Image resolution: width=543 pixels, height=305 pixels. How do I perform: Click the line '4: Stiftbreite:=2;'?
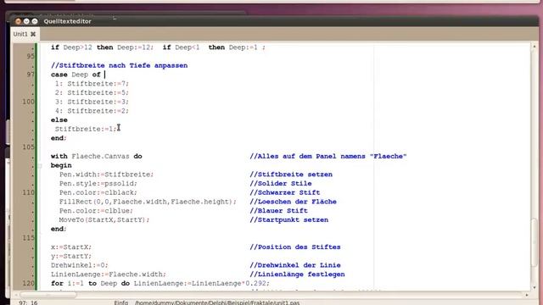(x=92, y=111)
